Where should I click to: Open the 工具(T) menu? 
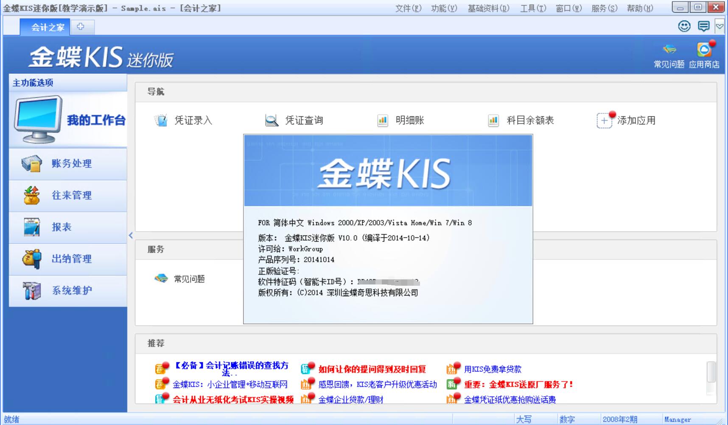tap(533, 8)
